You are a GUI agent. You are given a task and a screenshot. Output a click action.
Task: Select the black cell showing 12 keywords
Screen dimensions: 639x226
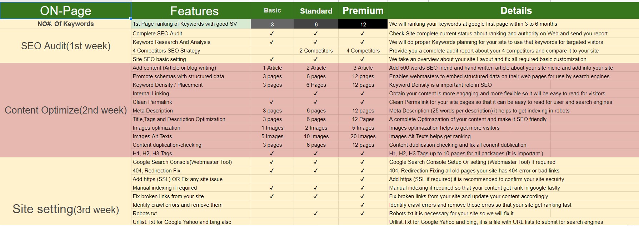coord(363,24)
